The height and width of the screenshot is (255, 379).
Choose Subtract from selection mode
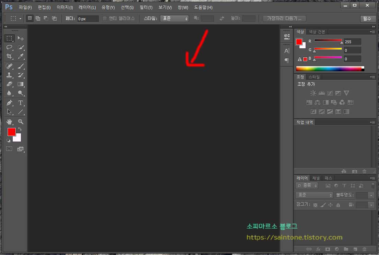(x=46, y=19)
